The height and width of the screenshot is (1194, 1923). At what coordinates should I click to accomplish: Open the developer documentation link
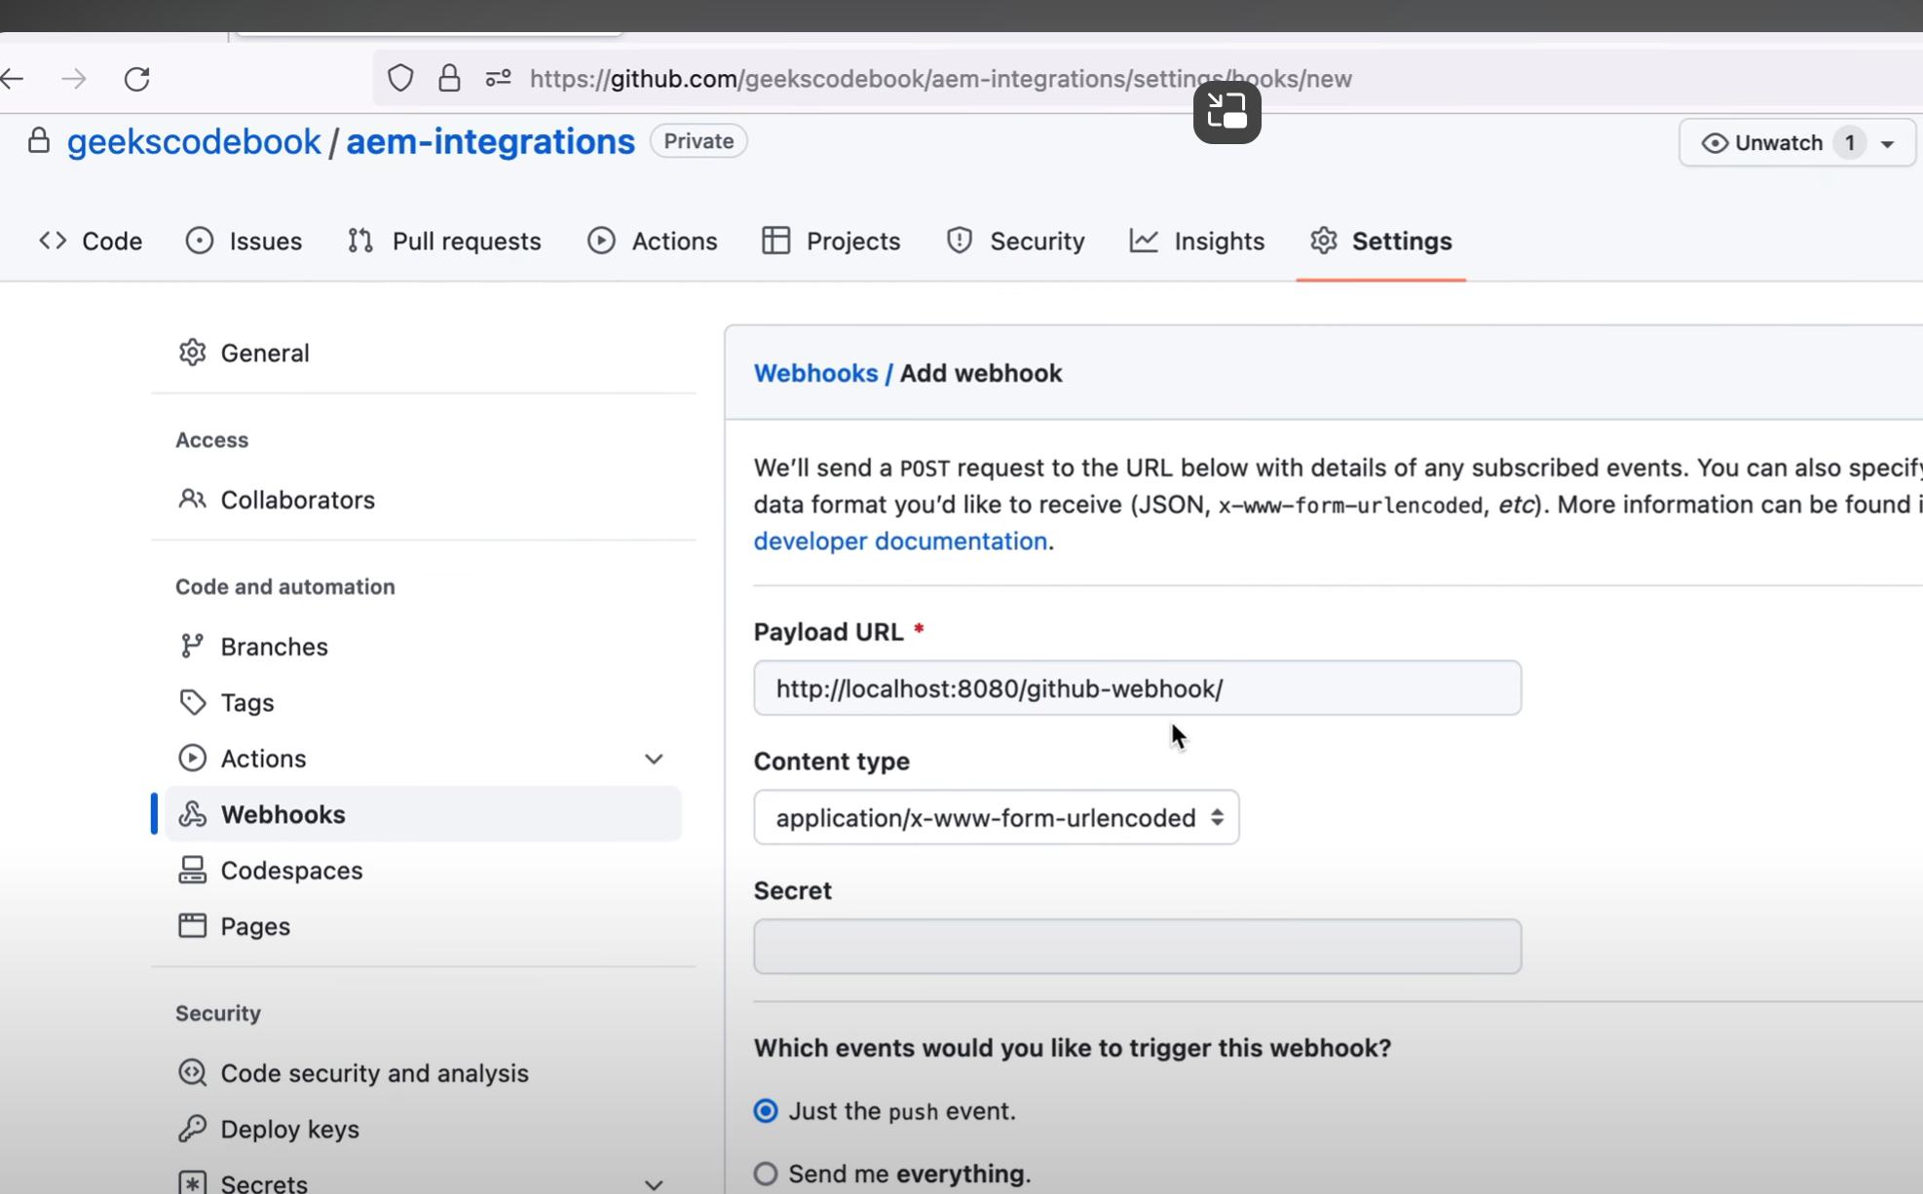coord(901,541)
